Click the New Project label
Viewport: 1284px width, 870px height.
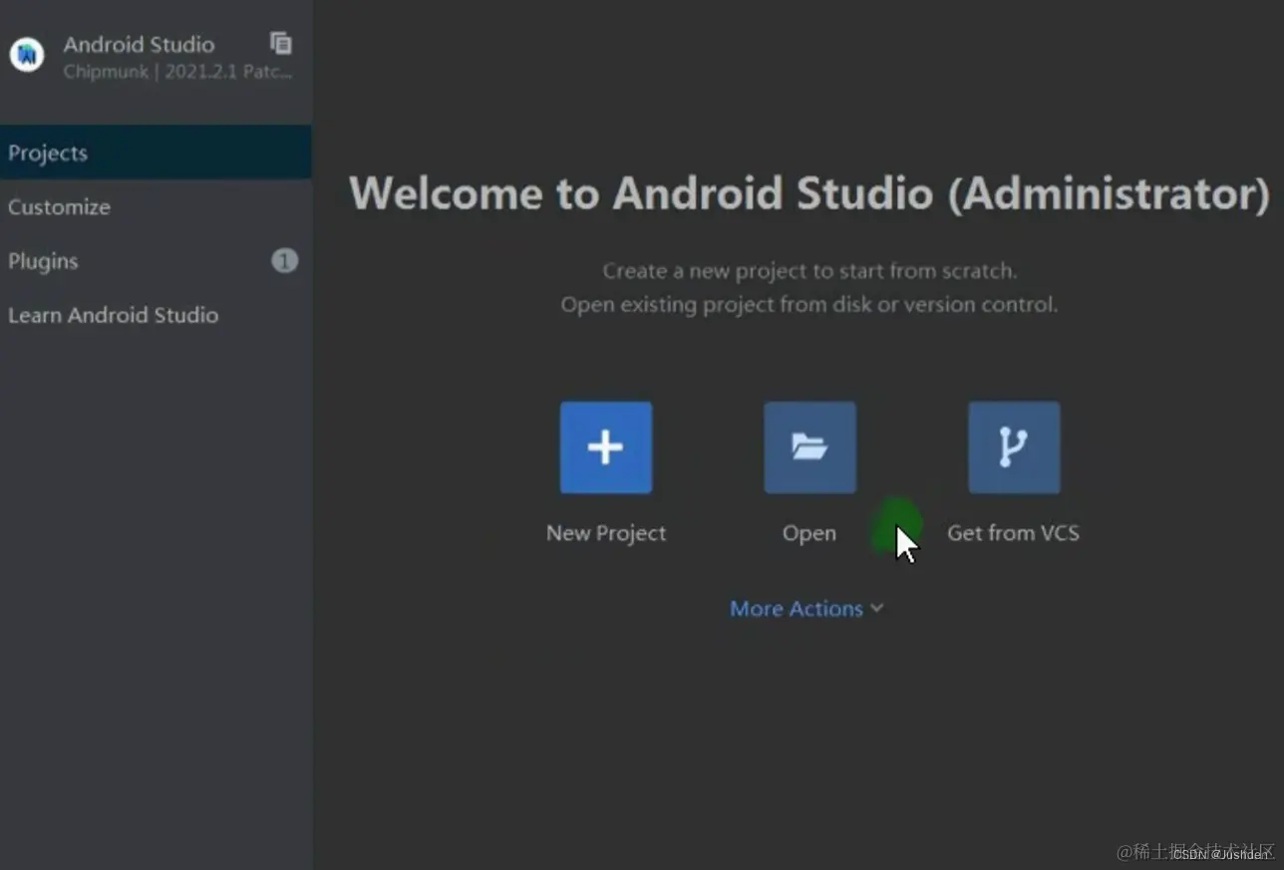pyautogui.click(x=606, y=533)
